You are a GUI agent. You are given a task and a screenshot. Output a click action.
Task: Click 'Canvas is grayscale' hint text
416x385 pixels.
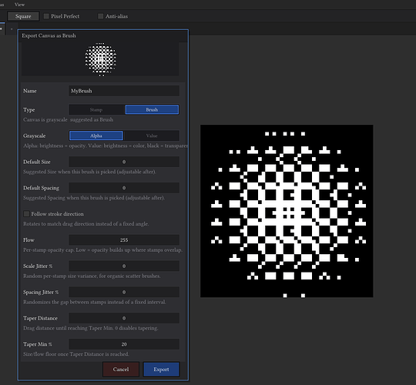69,119
